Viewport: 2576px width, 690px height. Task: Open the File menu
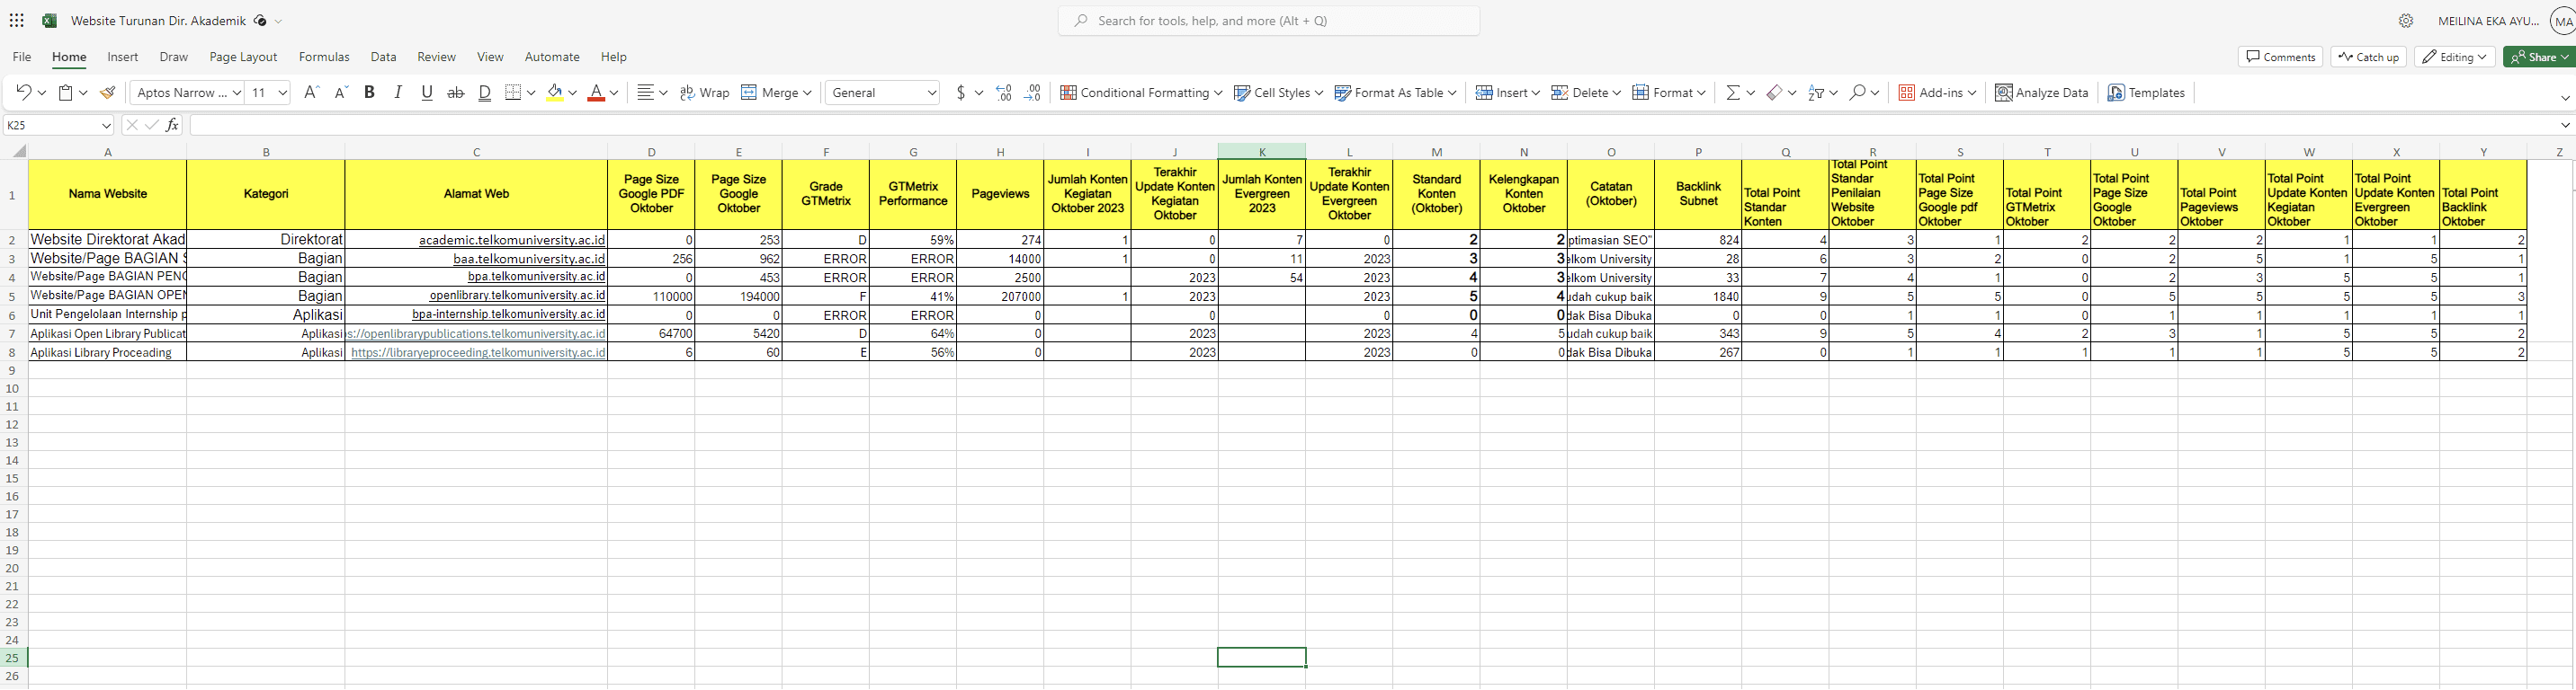click(x=22, y=57)
